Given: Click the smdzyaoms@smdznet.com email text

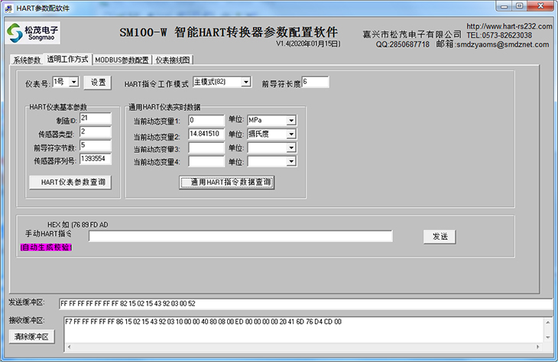Looking at the screenshot, I should click(503, 44).
